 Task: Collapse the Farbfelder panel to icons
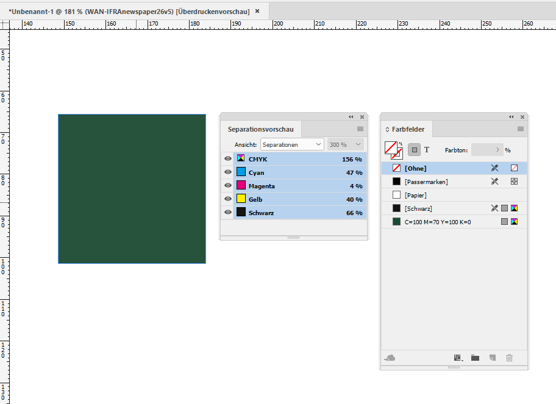click(x=511, y=116)
